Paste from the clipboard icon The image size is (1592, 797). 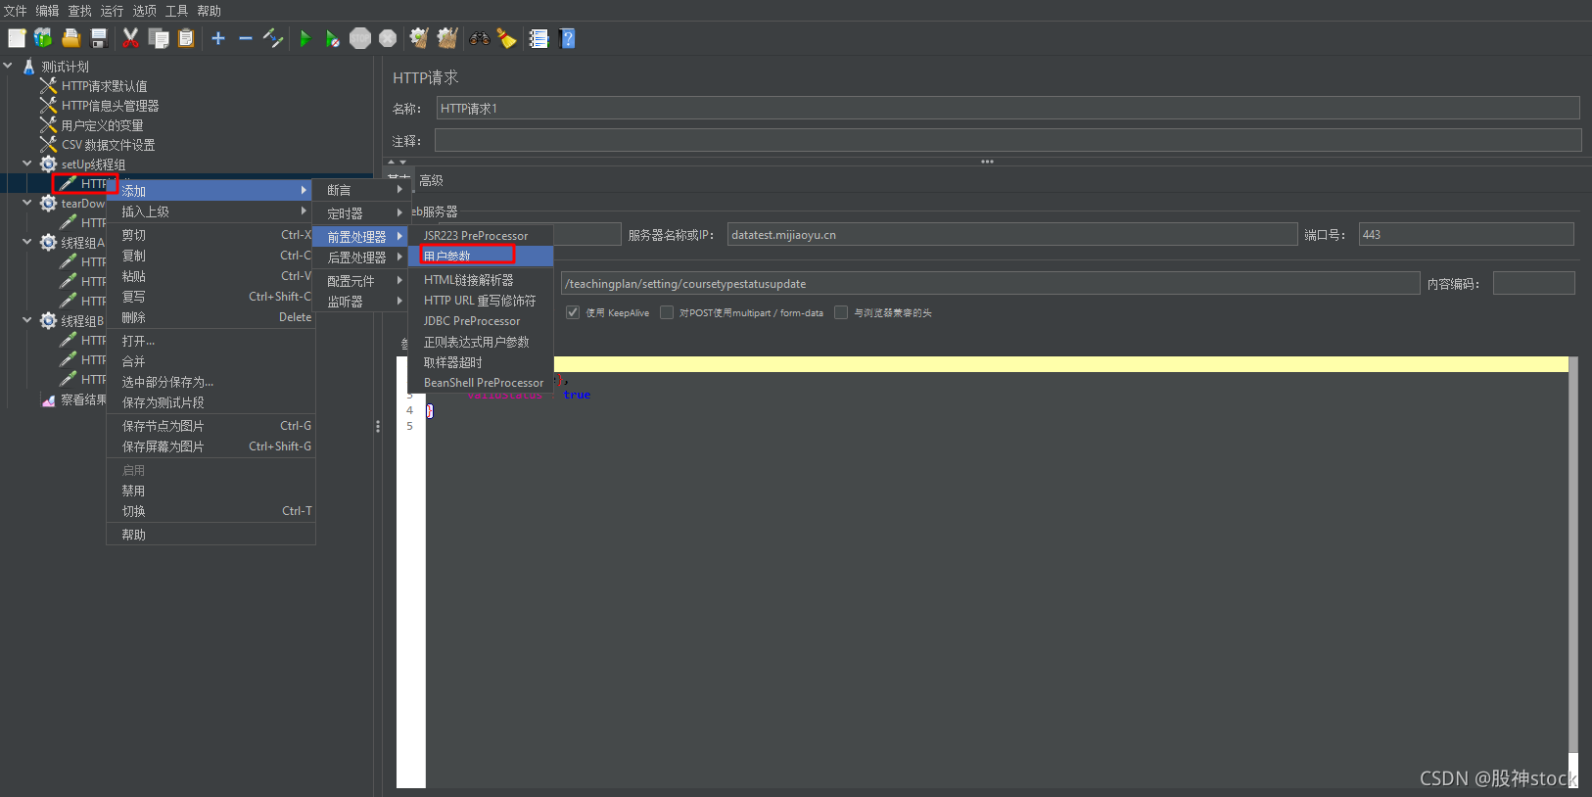(x=186, y=38)
